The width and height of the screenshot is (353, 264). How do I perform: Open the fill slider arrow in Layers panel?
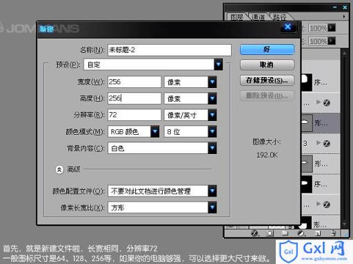click(x=332, y=41)
